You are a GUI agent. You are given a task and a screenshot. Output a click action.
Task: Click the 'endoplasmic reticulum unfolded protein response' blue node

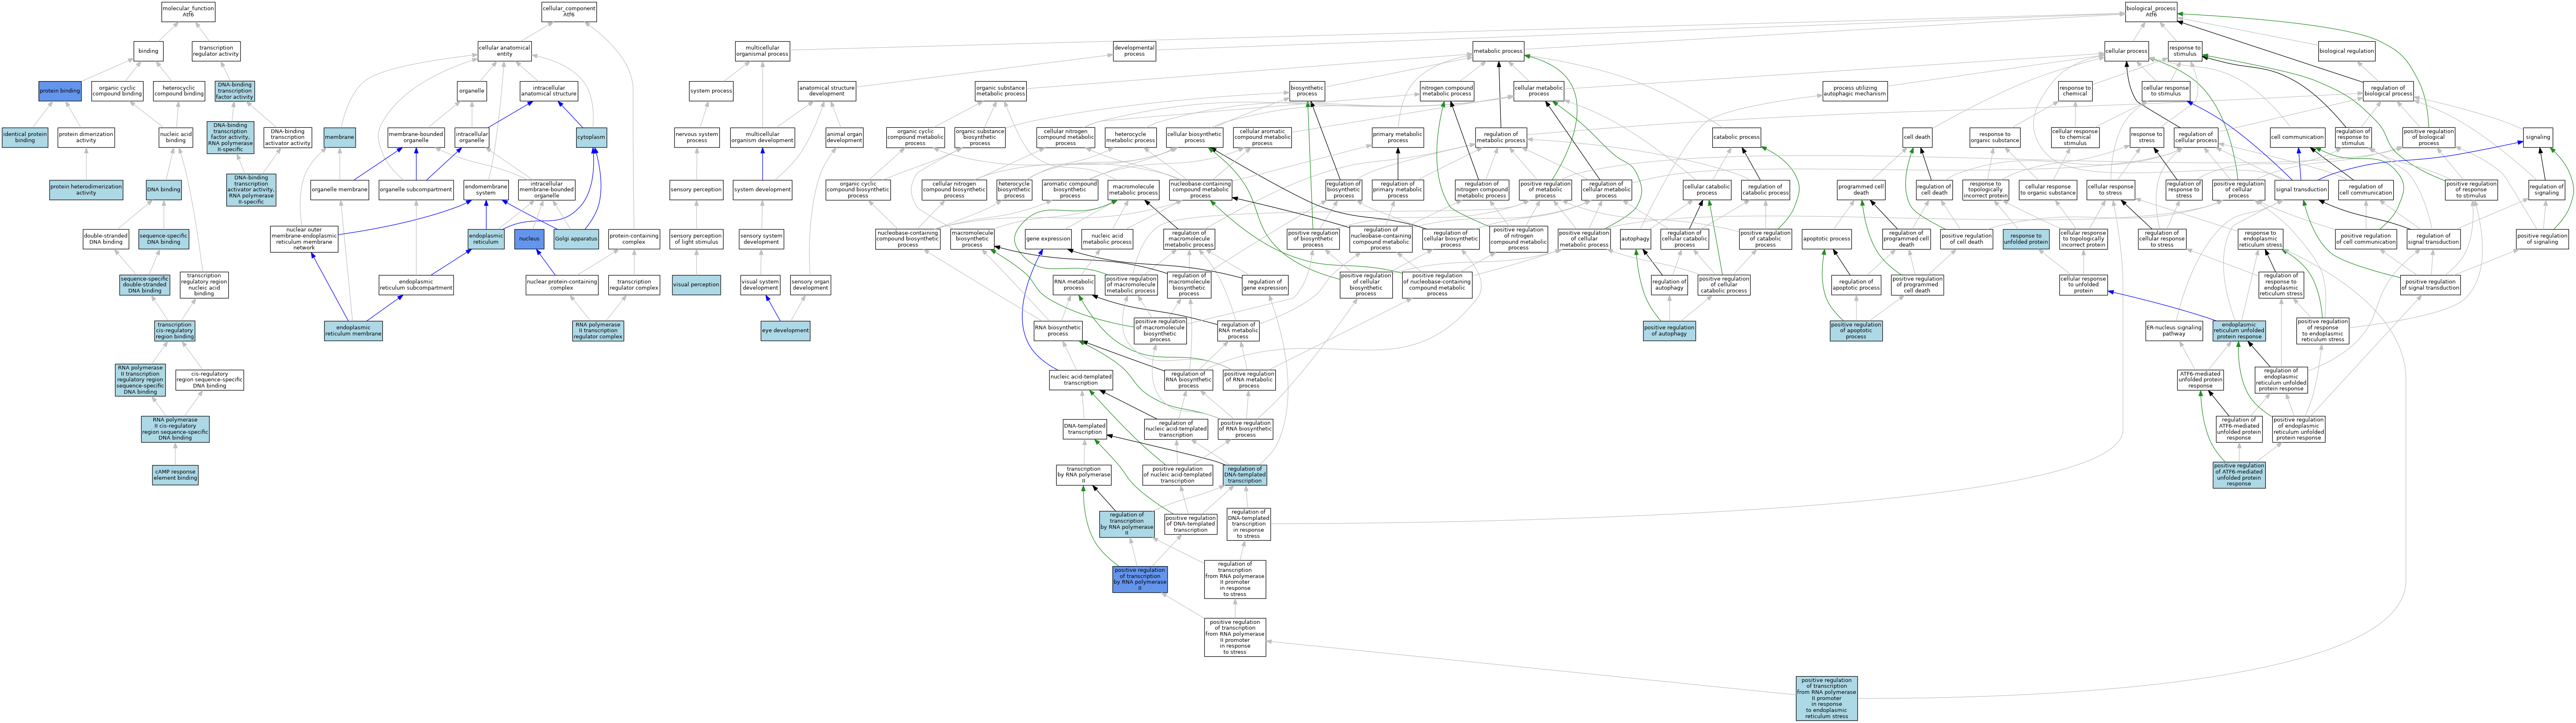2239,330
